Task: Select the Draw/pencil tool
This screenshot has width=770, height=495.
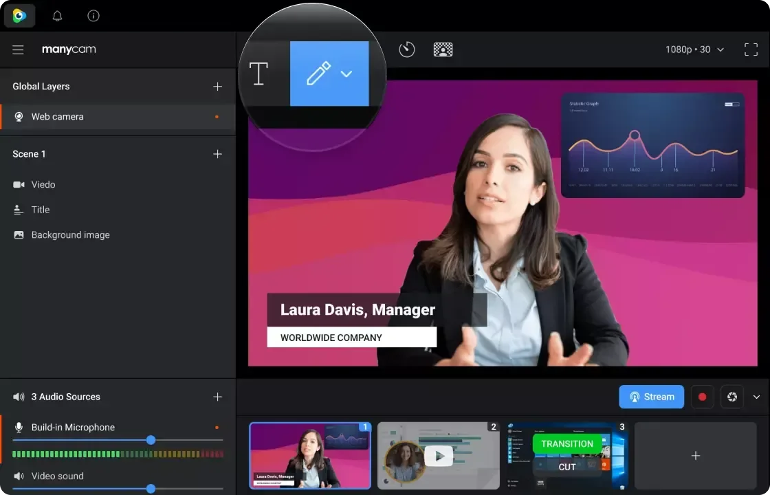Action: click(318, 74)
